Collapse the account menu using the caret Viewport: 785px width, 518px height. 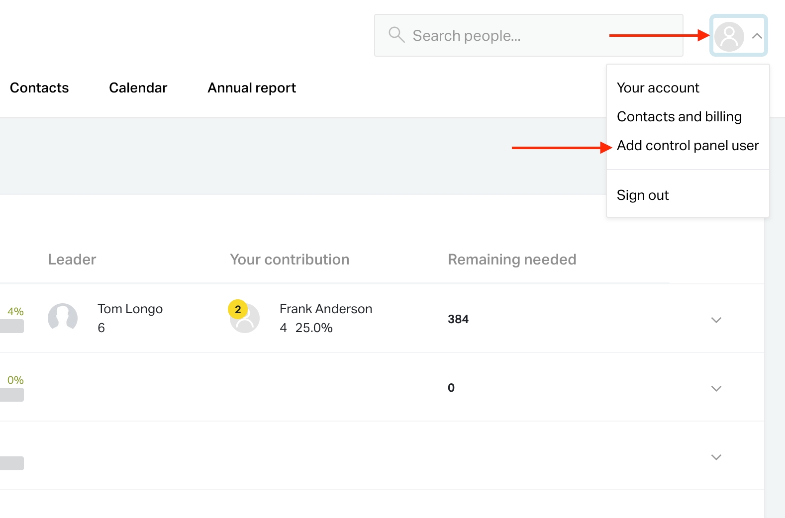(x=757, y=36)
